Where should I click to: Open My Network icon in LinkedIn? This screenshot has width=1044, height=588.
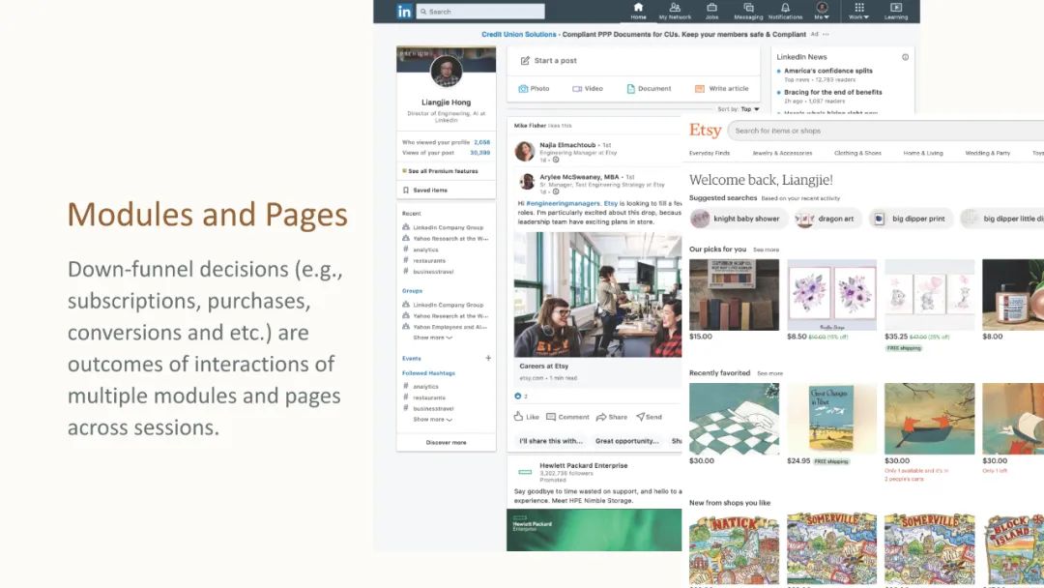(675, 12)
